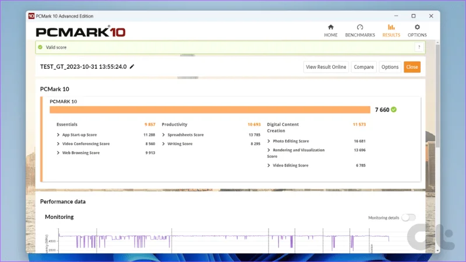Viewport: 466px width, 262px height.
Task: Click the Productivity heading
Action: [x=174, y=125]
